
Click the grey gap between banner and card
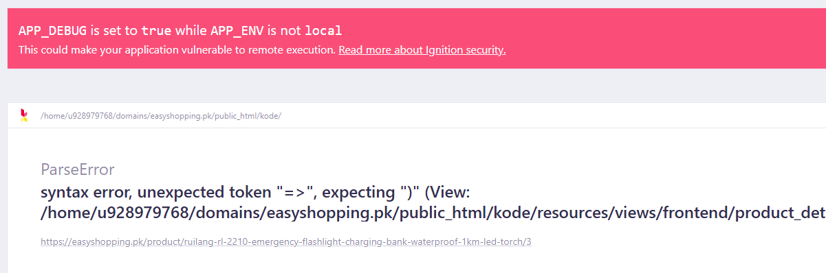pyautogui.click(x=413, y=86)
